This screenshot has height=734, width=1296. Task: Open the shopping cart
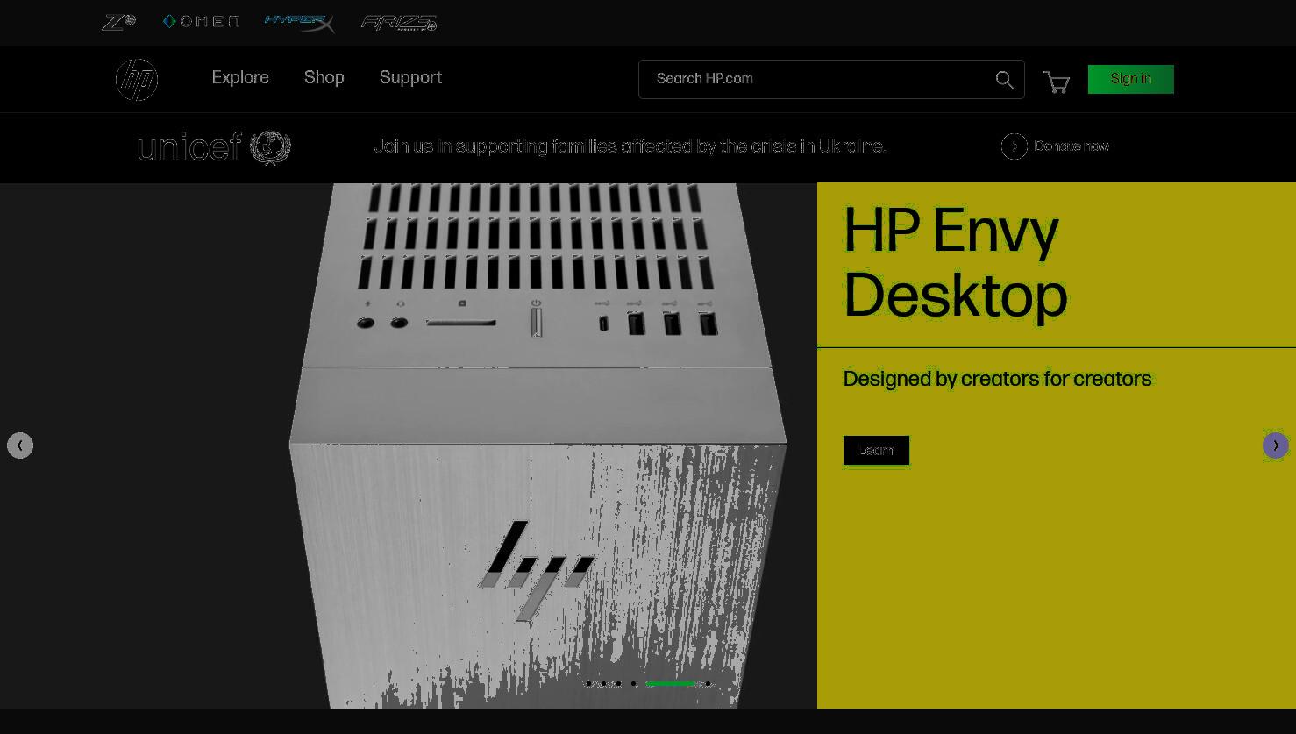click(x=1057, y=82)
